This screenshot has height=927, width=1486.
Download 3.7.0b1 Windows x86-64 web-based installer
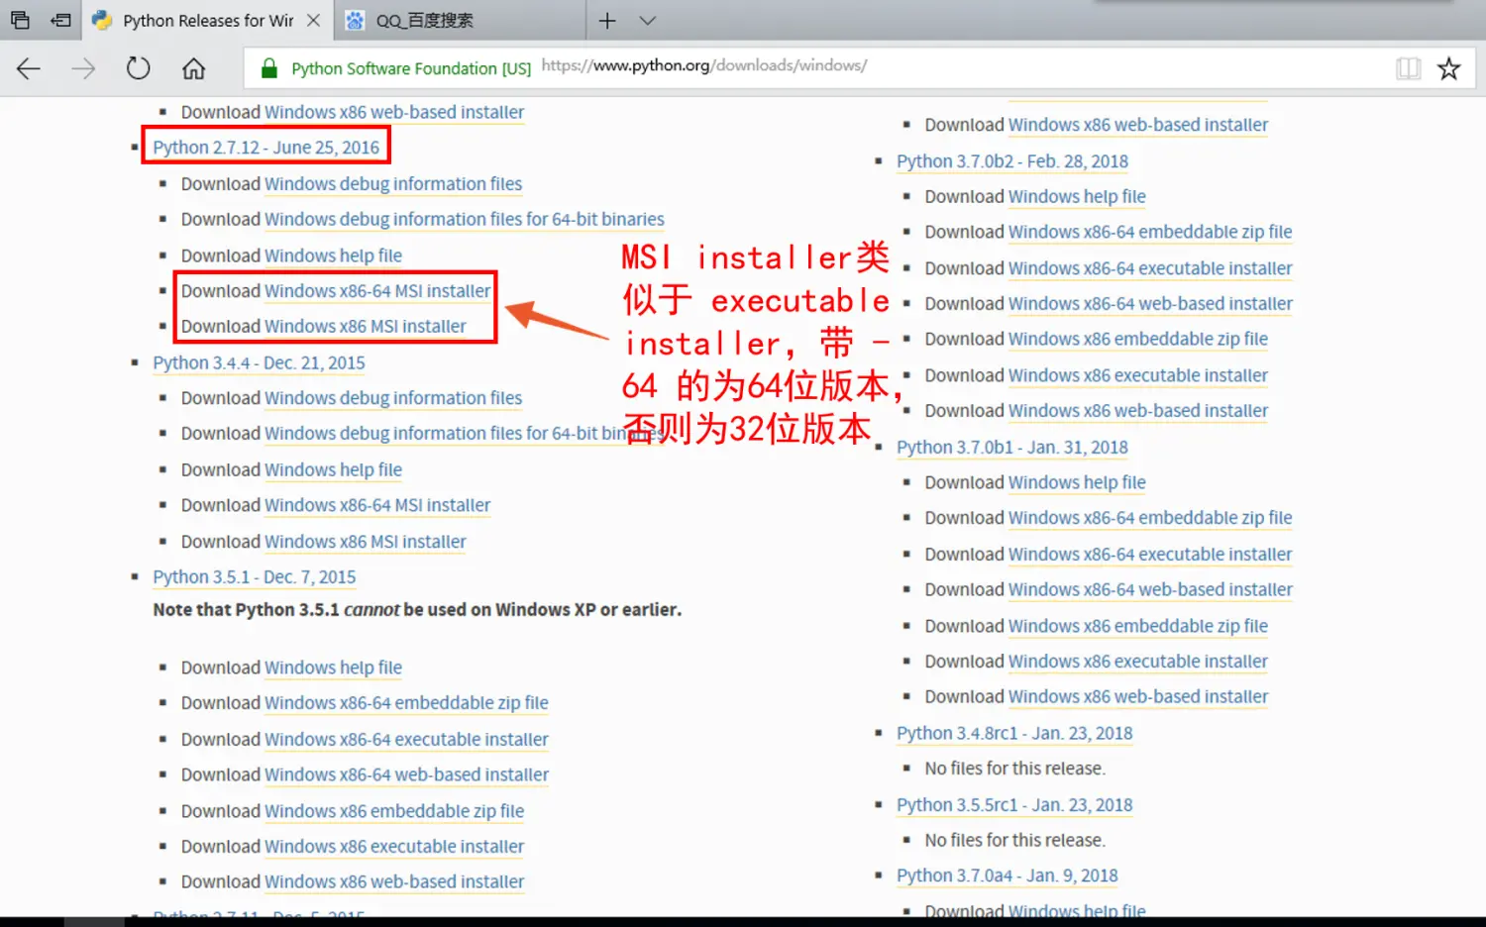click(1150, 590)
